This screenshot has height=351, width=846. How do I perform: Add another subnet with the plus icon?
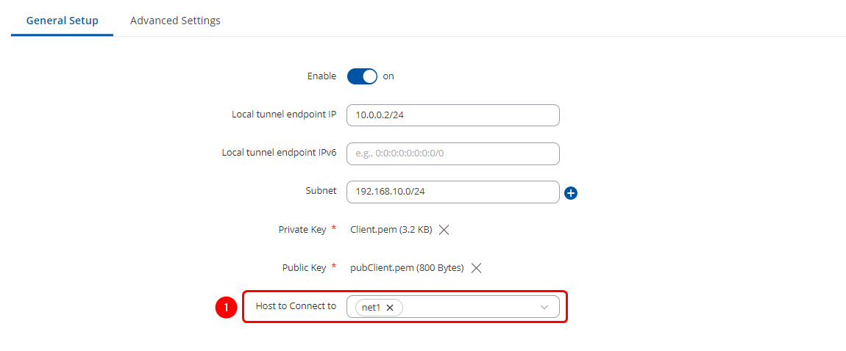(x=571, y=193)
